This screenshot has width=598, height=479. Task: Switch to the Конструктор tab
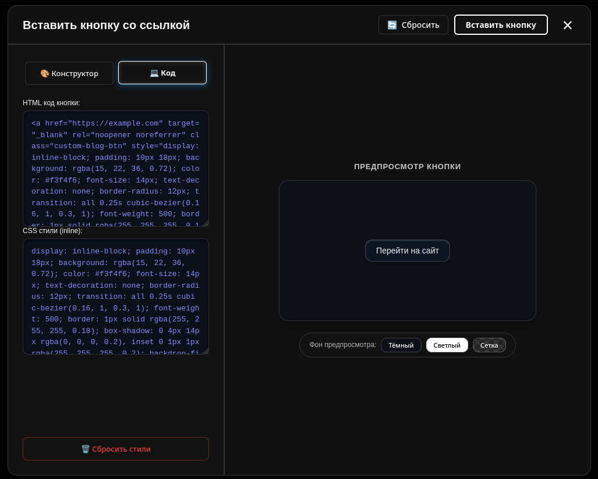[69, 73]
